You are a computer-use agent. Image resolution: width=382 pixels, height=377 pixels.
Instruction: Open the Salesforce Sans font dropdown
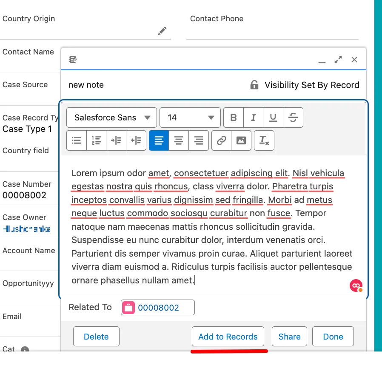(111, 118)
